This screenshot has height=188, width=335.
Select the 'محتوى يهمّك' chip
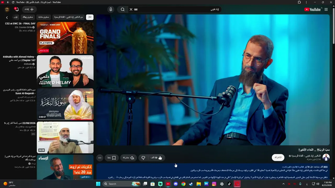28,17
